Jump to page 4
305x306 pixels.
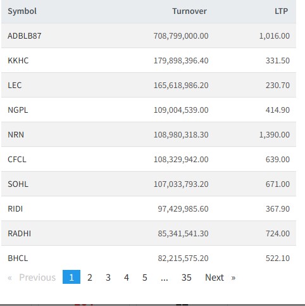pos(127,277)
